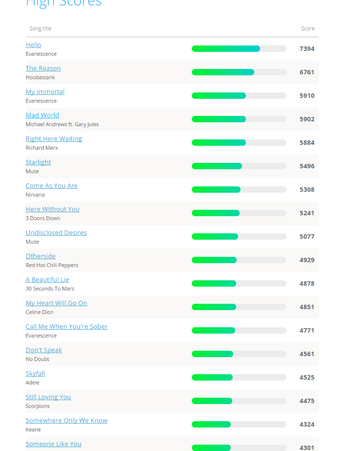Open "Undisclosed Desires" song
345x451 pixels.
(x=56, y=233)
